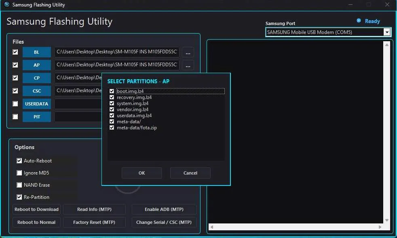Image resolution: width=397 pixels, height=238 pixels.
Task: Select the recovery.img.lz4 partition entry
Action: coord(134,97)
